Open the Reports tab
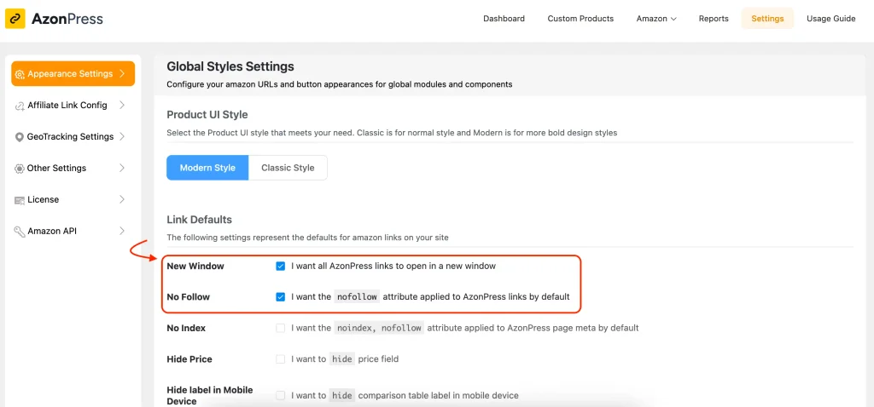Image resolution: width=874 pixels, height=407 pixels. tap(714, 19)
